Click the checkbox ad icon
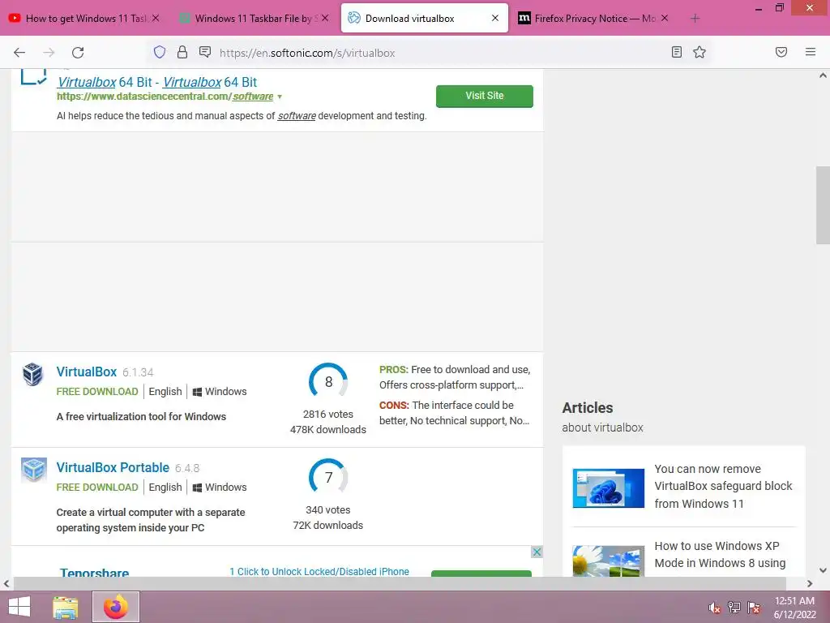830x623 pixels. (33, 77)
